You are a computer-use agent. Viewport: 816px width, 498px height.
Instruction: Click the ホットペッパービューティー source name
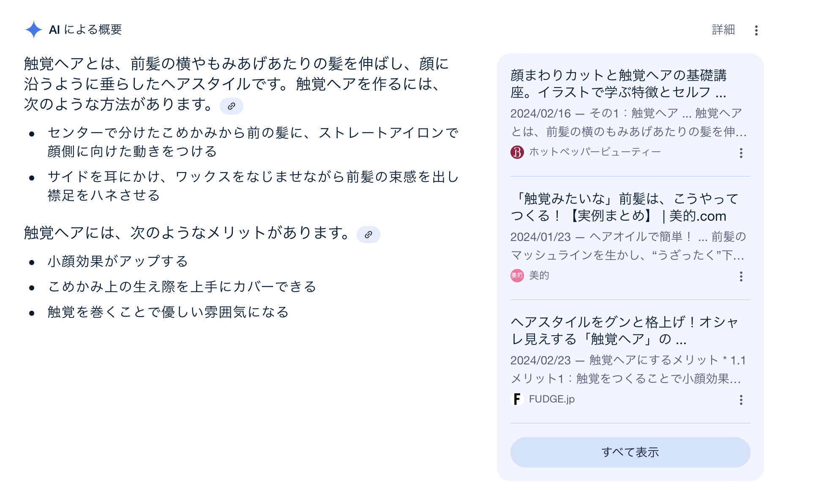click(x=595, y=152)
